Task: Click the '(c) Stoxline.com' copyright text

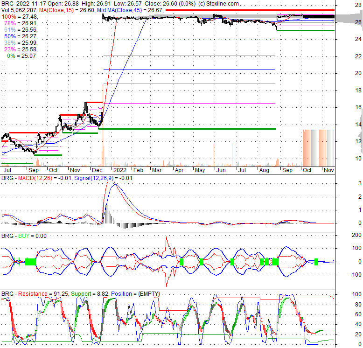Action: click(x=218, y=4)
